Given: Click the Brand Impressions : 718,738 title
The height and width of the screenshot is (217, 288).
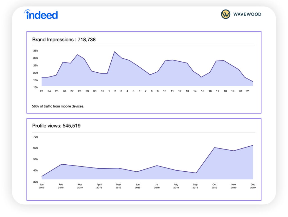Looking at the screenshot, I should (64, 40).
